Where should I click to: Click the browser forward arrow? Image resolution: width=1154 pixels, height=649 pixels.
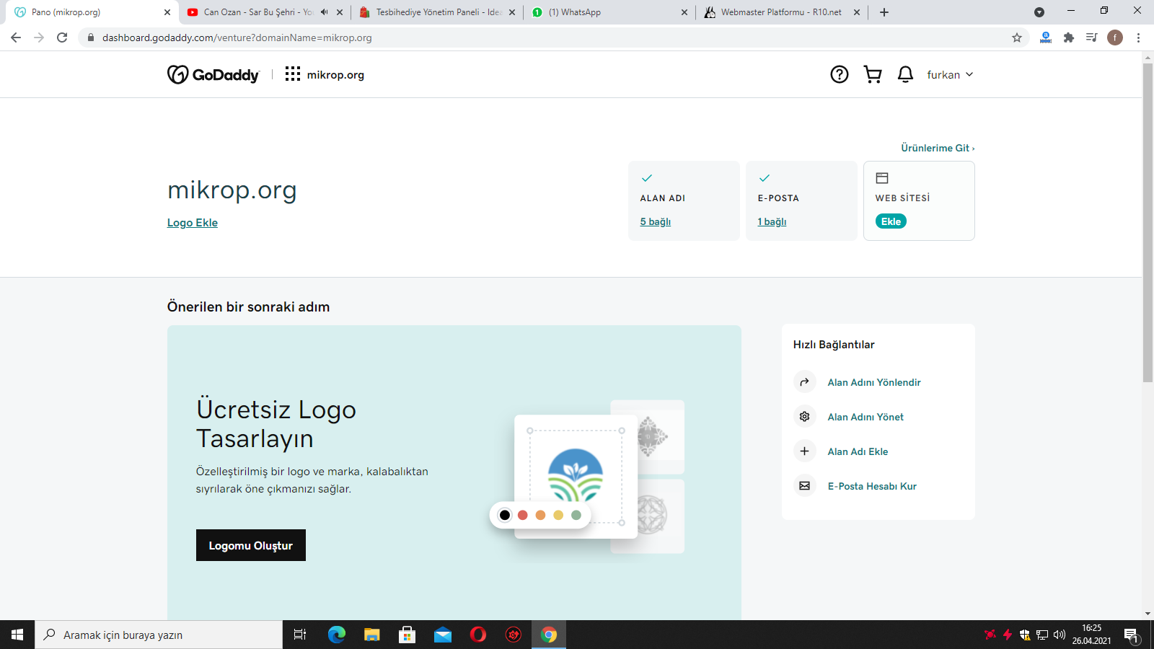pyautogui.click(x=39, y=37)
